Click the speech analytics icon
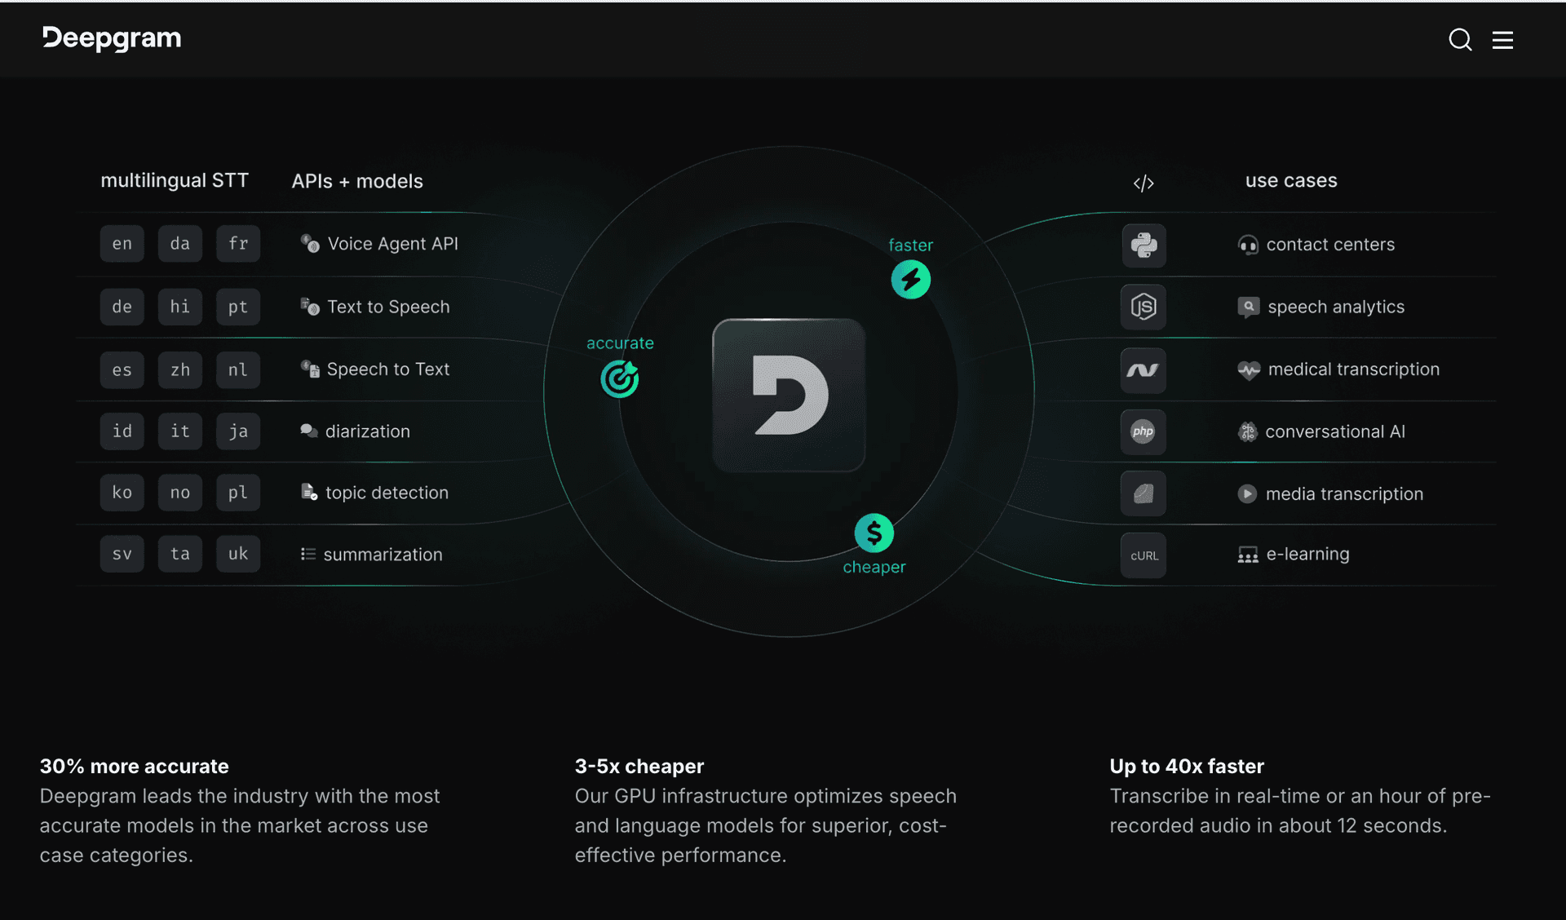 coord(1248,307)
